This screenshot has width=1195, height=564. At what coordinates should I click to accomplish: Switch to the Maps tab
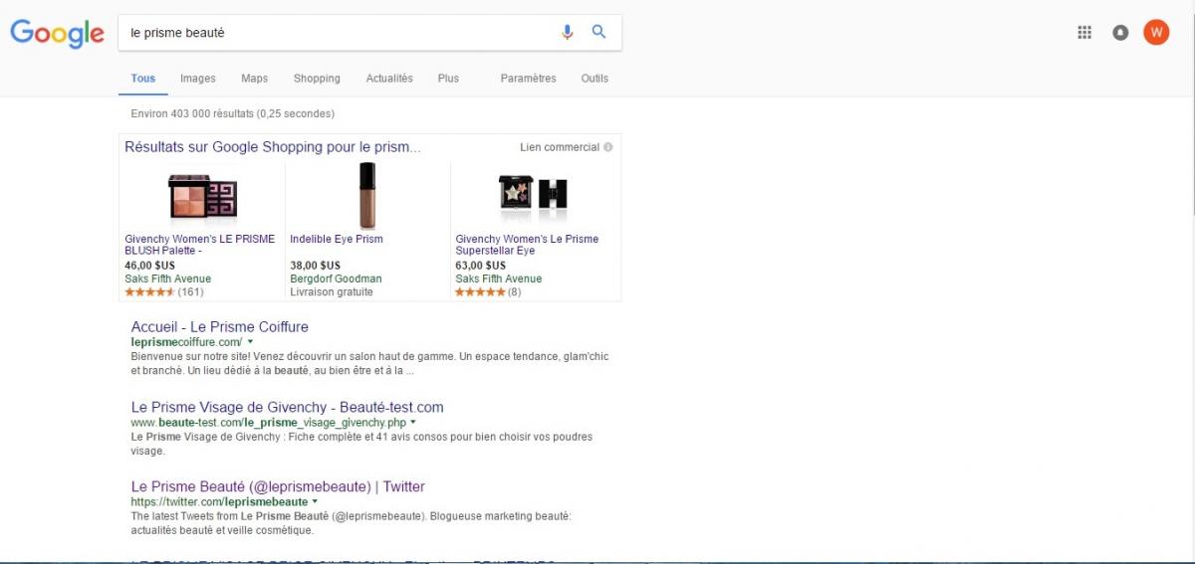coord(254,79)
